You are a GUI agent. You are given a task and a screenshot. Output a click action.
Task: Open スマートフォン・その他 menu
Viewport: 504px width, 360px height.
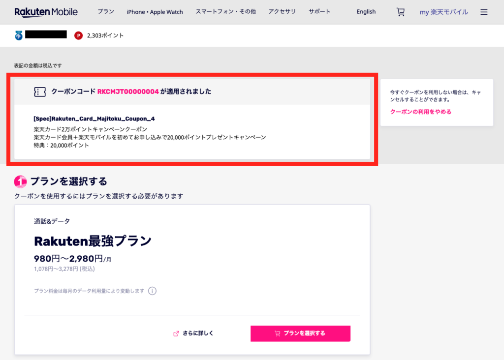point(225,12)
